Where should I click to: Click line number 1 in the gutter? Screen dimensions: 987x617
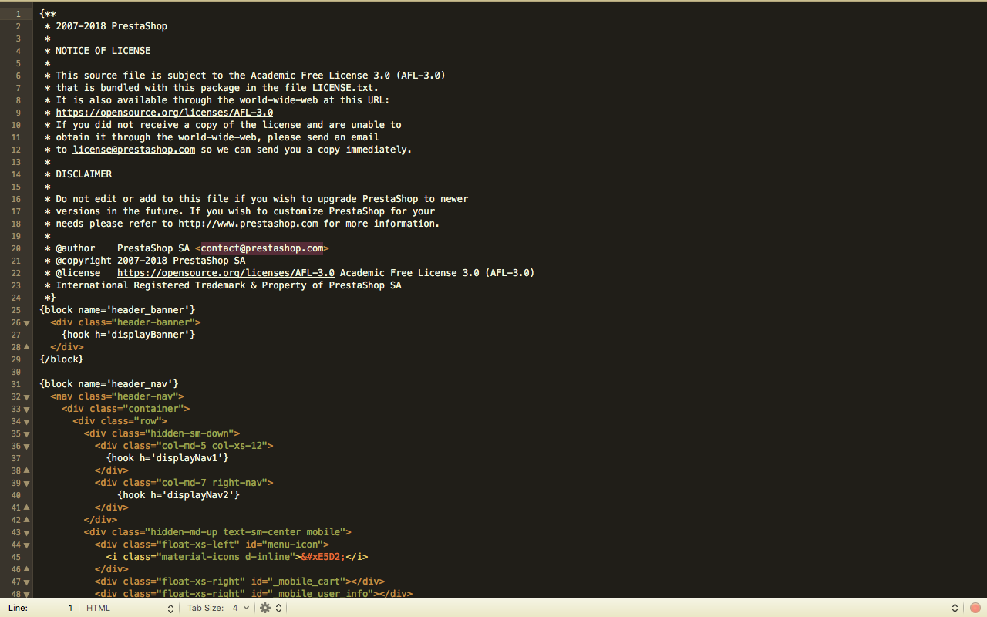(x=18, y=14)
